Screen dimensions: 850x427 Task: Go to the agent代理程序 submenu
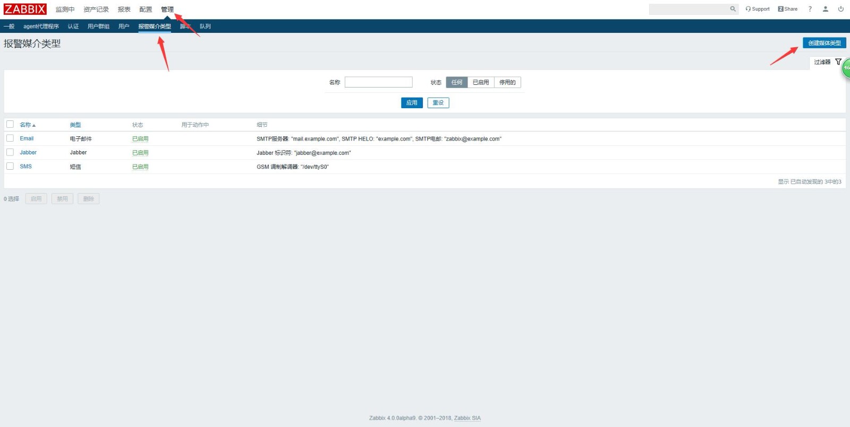41,27
